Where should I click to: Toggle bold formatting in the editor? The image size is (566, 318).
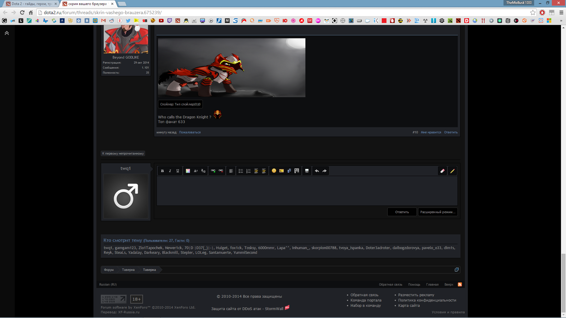click(162, 171)
